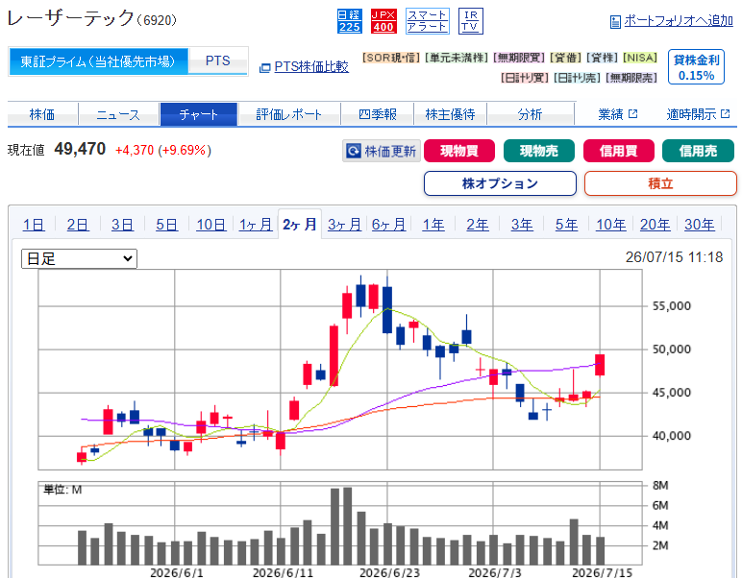Set chart period to 3ヶ月
742x578 pixels.
344,225
